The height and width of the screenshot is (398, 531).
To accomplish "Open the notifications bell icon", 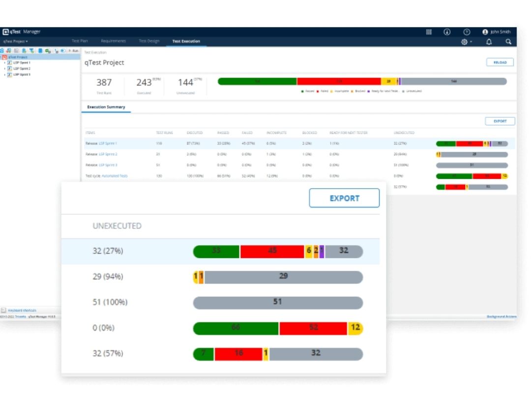I will pos(489,42).
